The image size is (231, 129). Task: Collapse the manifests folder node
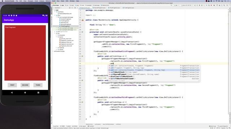point(55,12)
